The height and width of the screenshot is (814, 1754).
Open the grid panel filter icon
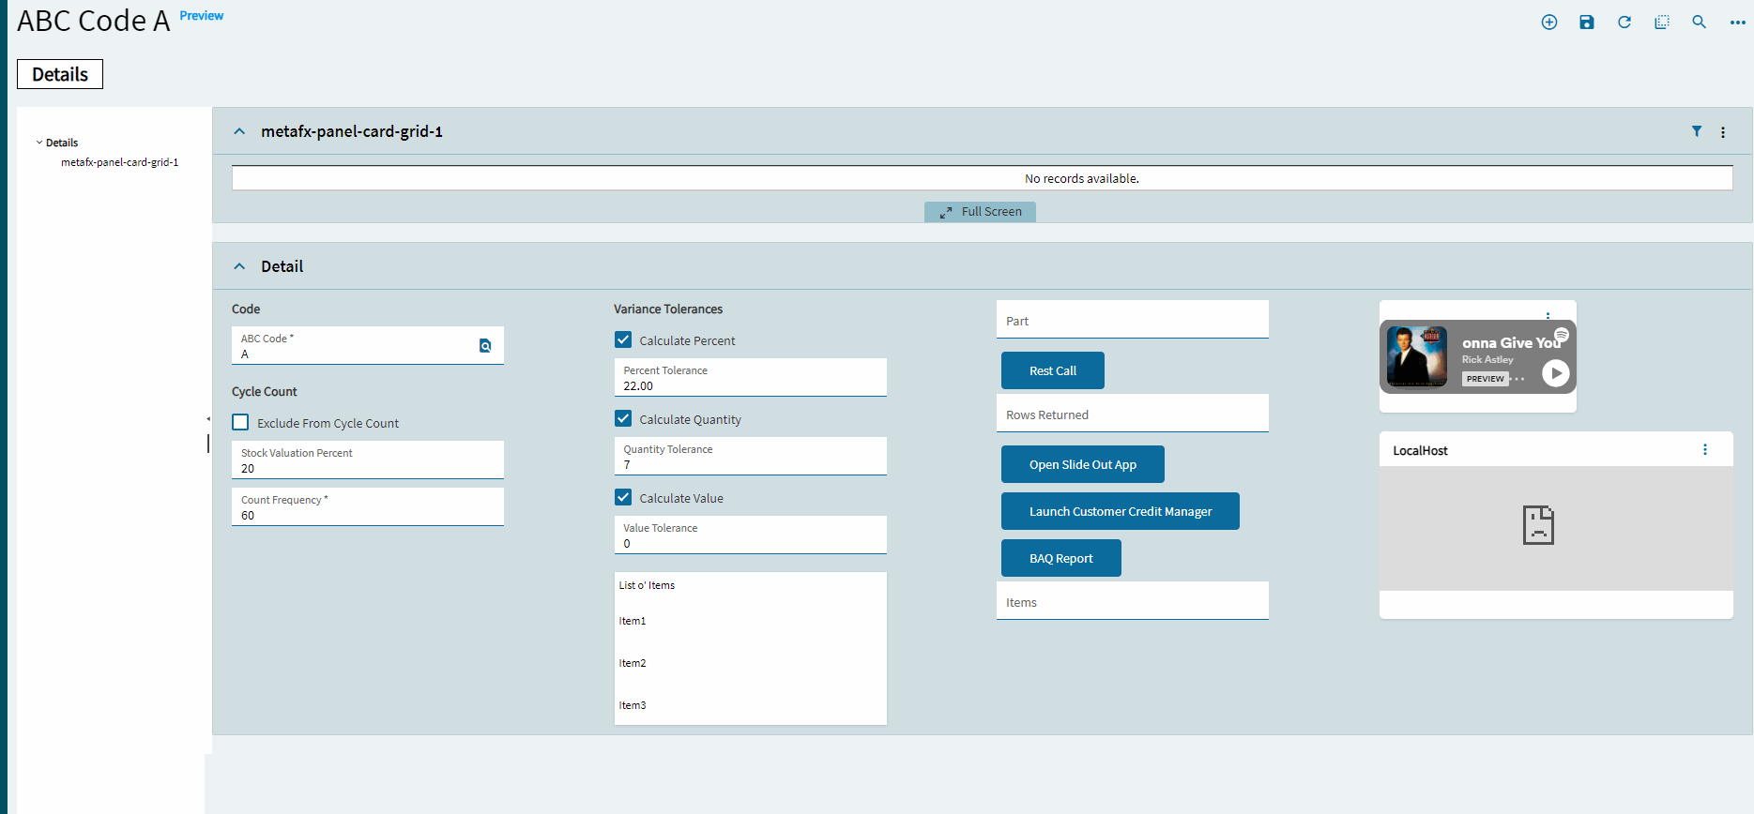(1697, 131)
